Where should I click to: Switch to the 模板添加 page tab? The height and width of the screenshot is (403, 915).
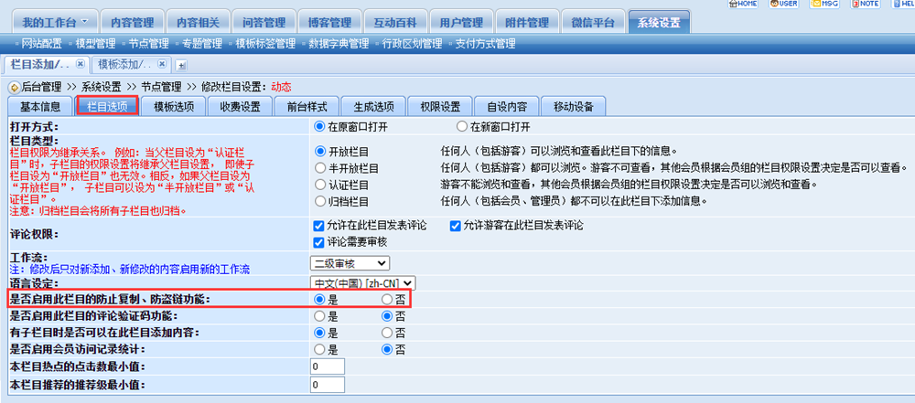click(x=124, y=64)
